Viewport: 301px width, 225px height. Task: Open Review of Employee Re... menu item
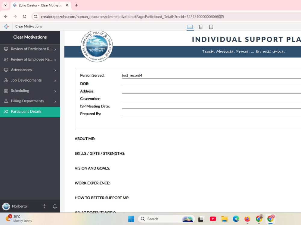click(x=30, y=59)
